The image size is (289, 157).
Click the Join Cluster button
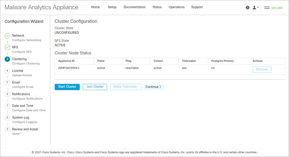click(95, 87)
